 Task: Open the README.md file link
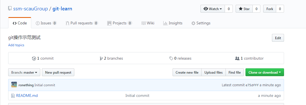pyautogui.click(x=27, y=96)
